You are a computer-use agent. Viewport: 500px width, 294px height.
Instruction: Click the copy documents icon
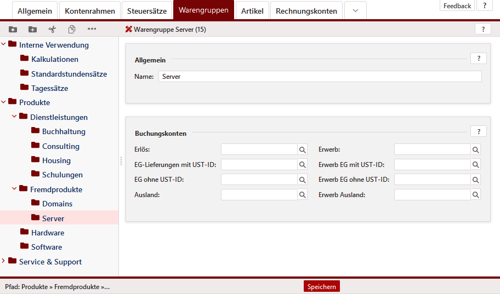pyautogui.click(x=72, y=30)
